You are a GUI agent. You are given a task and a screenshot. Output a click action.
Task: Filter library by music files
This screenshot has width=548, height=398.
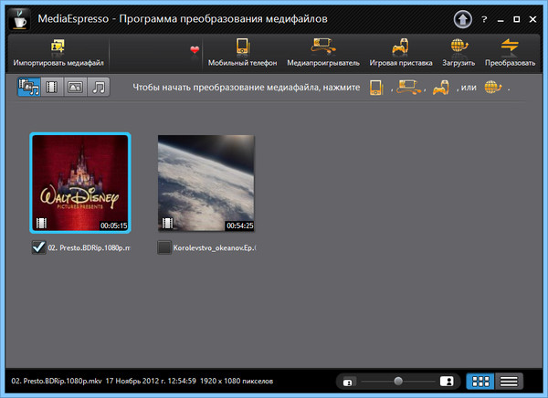(x=99, y=87)
